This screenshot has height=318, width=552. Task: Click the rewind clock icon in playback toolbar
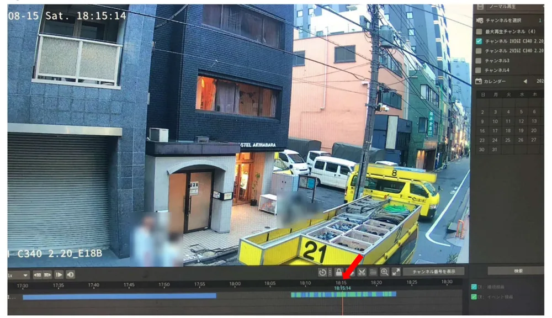pyautogui.click(x=322, y=272)
